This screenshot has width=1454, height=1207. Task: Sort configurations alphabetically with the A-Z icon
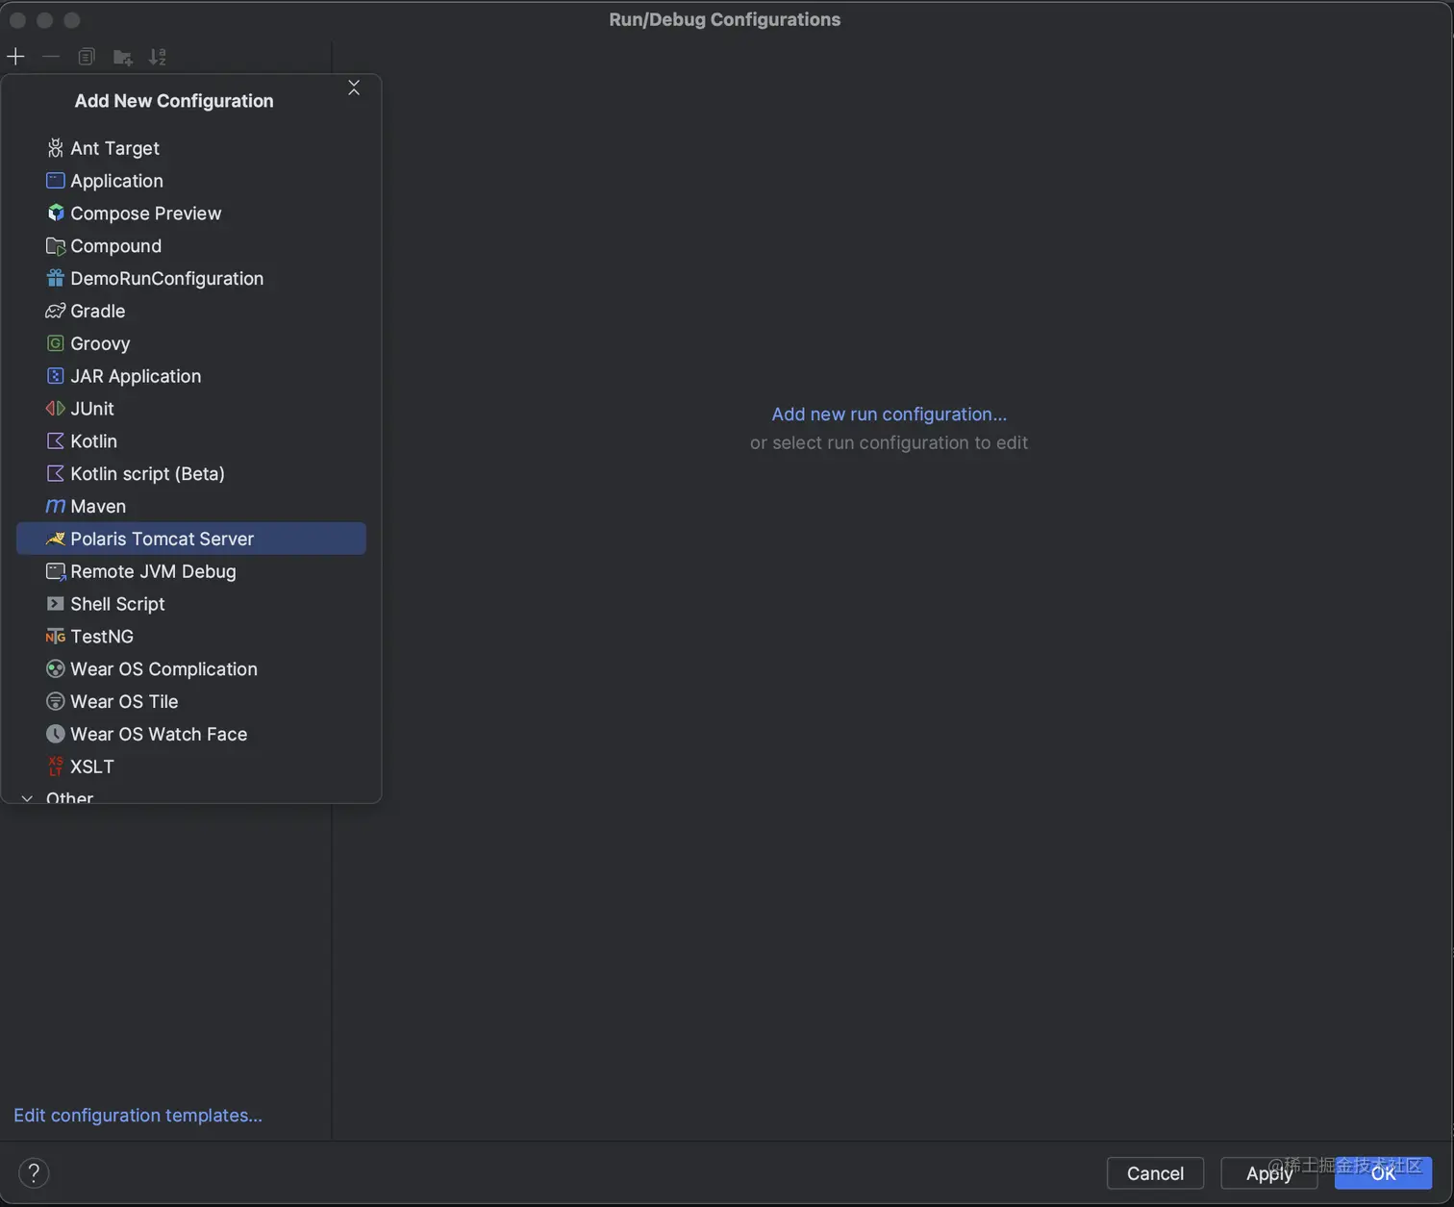[158, 57]
